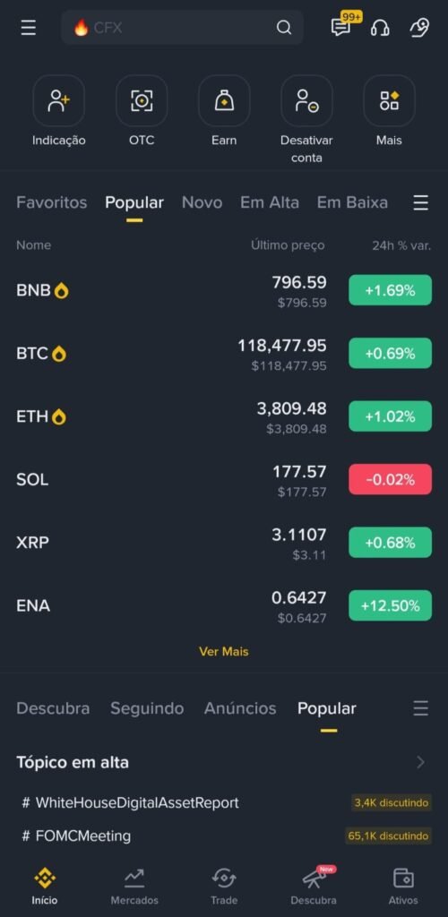Tap the ENA +12.50% change badge
Viewport: 448px width, 917px height.
pyautogui.click(x=390, y=605)
